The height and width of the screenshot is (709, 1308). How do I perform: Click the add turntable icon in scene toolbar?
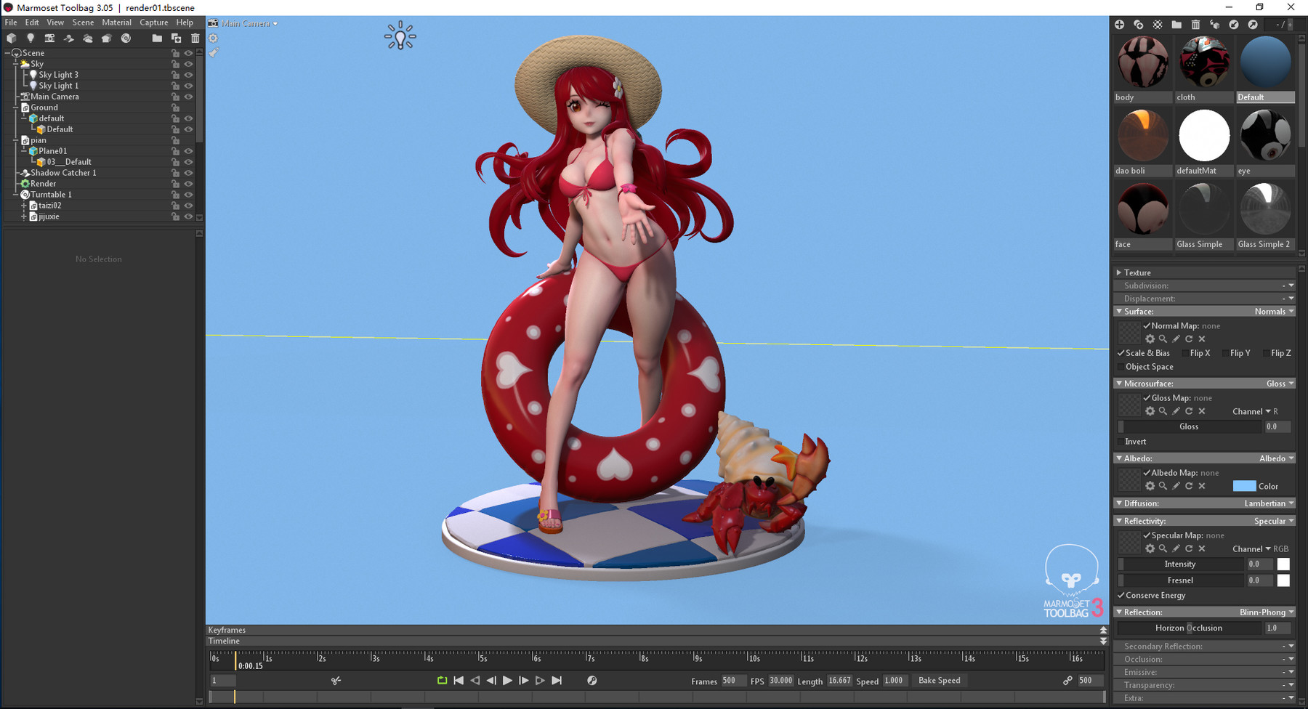click(x=126, y=39)
